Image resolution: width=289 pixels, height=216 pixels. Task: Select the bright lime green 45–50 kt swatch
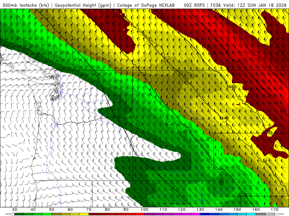tap(47, 214)
